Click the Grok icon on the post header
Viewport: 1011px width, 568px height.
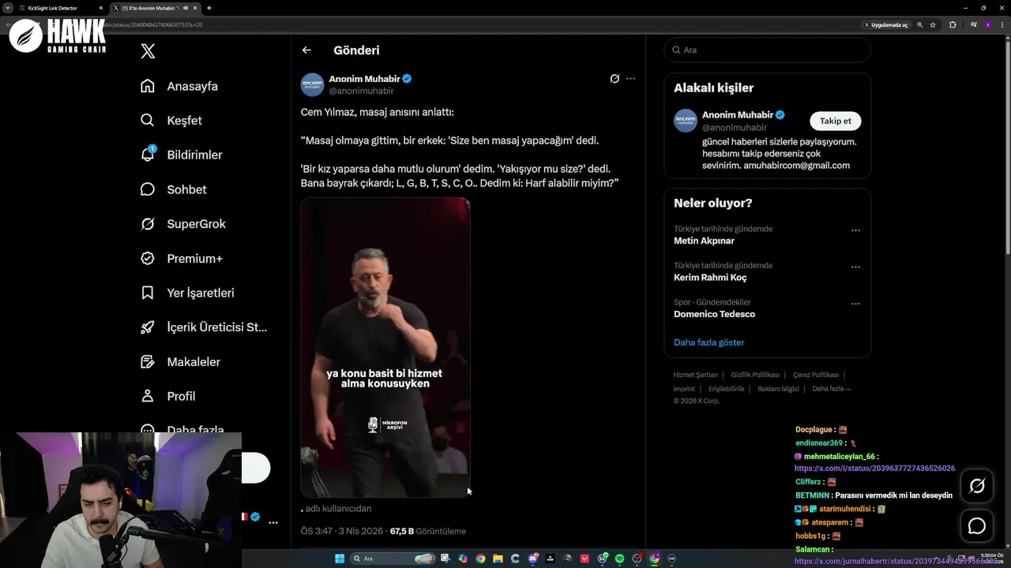click(x=614, y=78)
